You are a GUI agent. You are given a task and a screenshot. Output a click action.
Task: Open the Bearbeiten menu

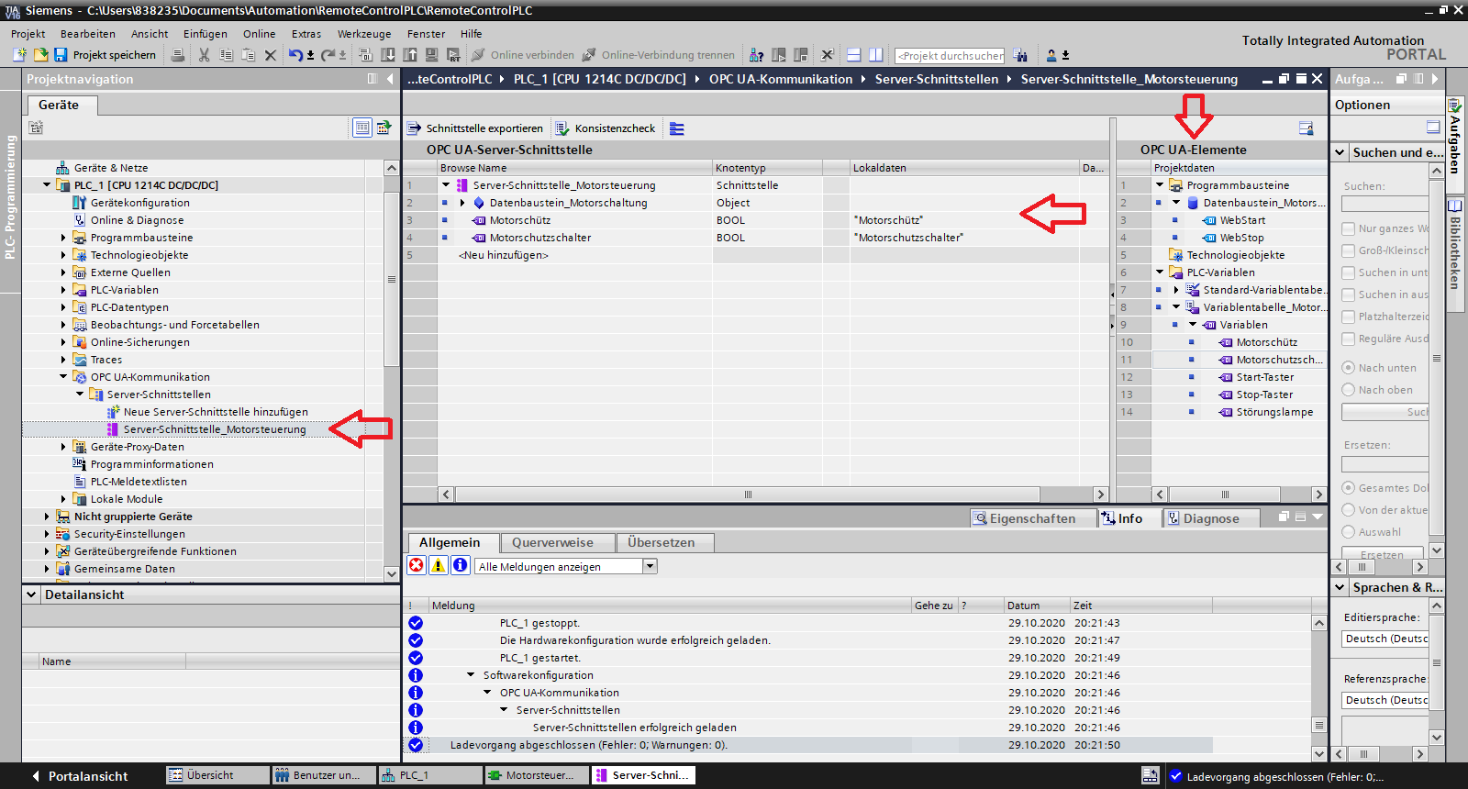click(x=88, y=34)
